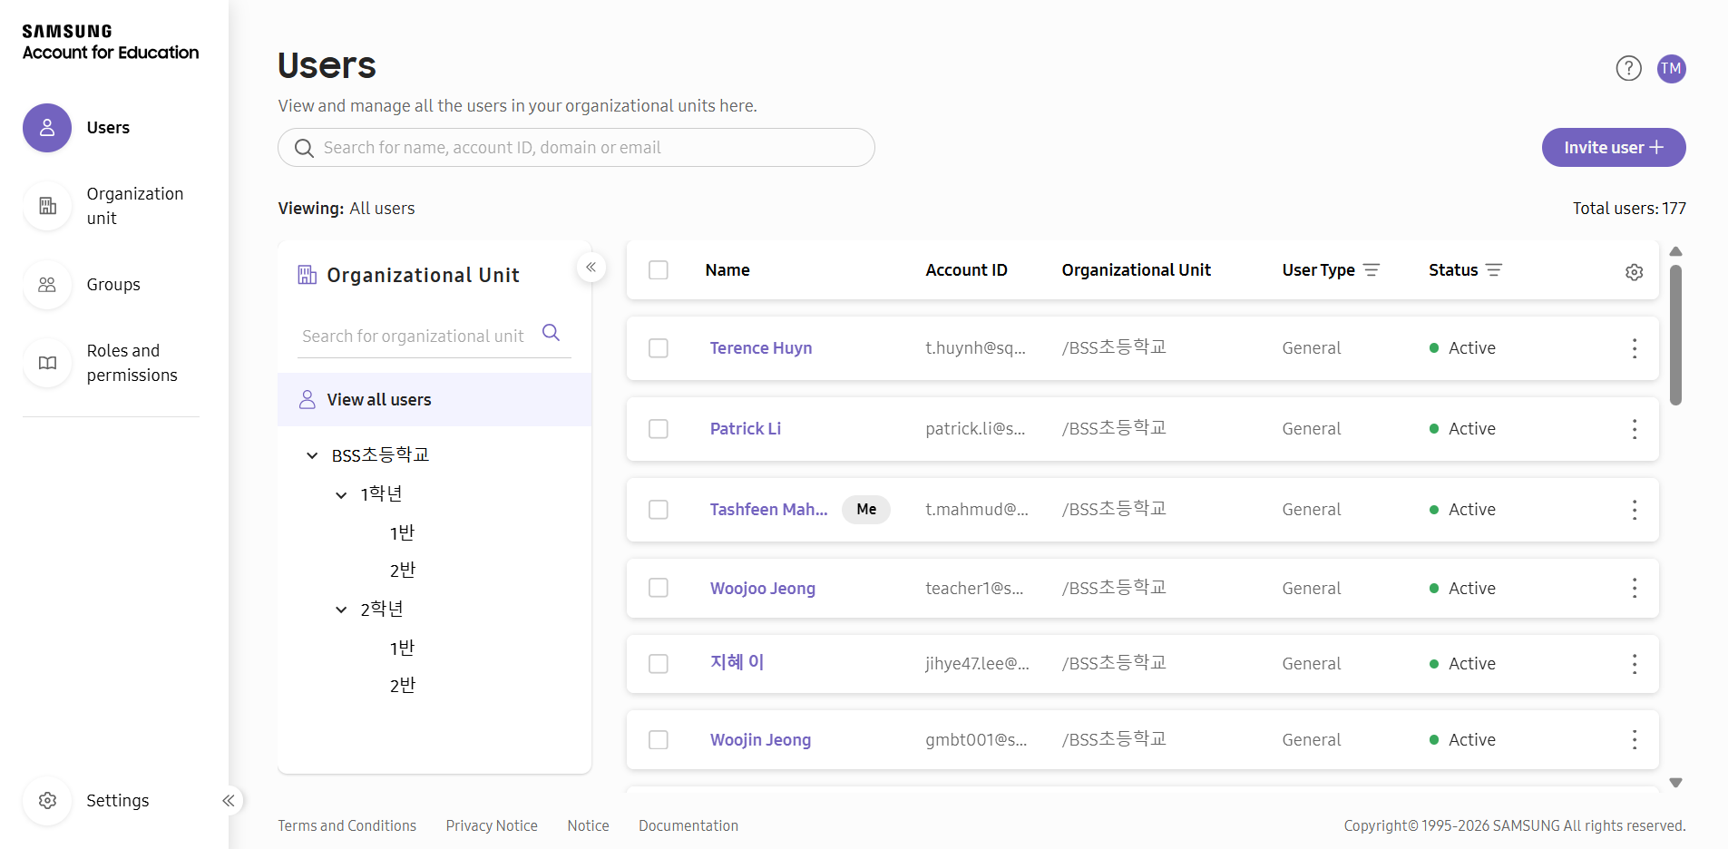Screen dimensions: 1728x849
Task: Select 1반 under 1학년
Action: [402, 532]
